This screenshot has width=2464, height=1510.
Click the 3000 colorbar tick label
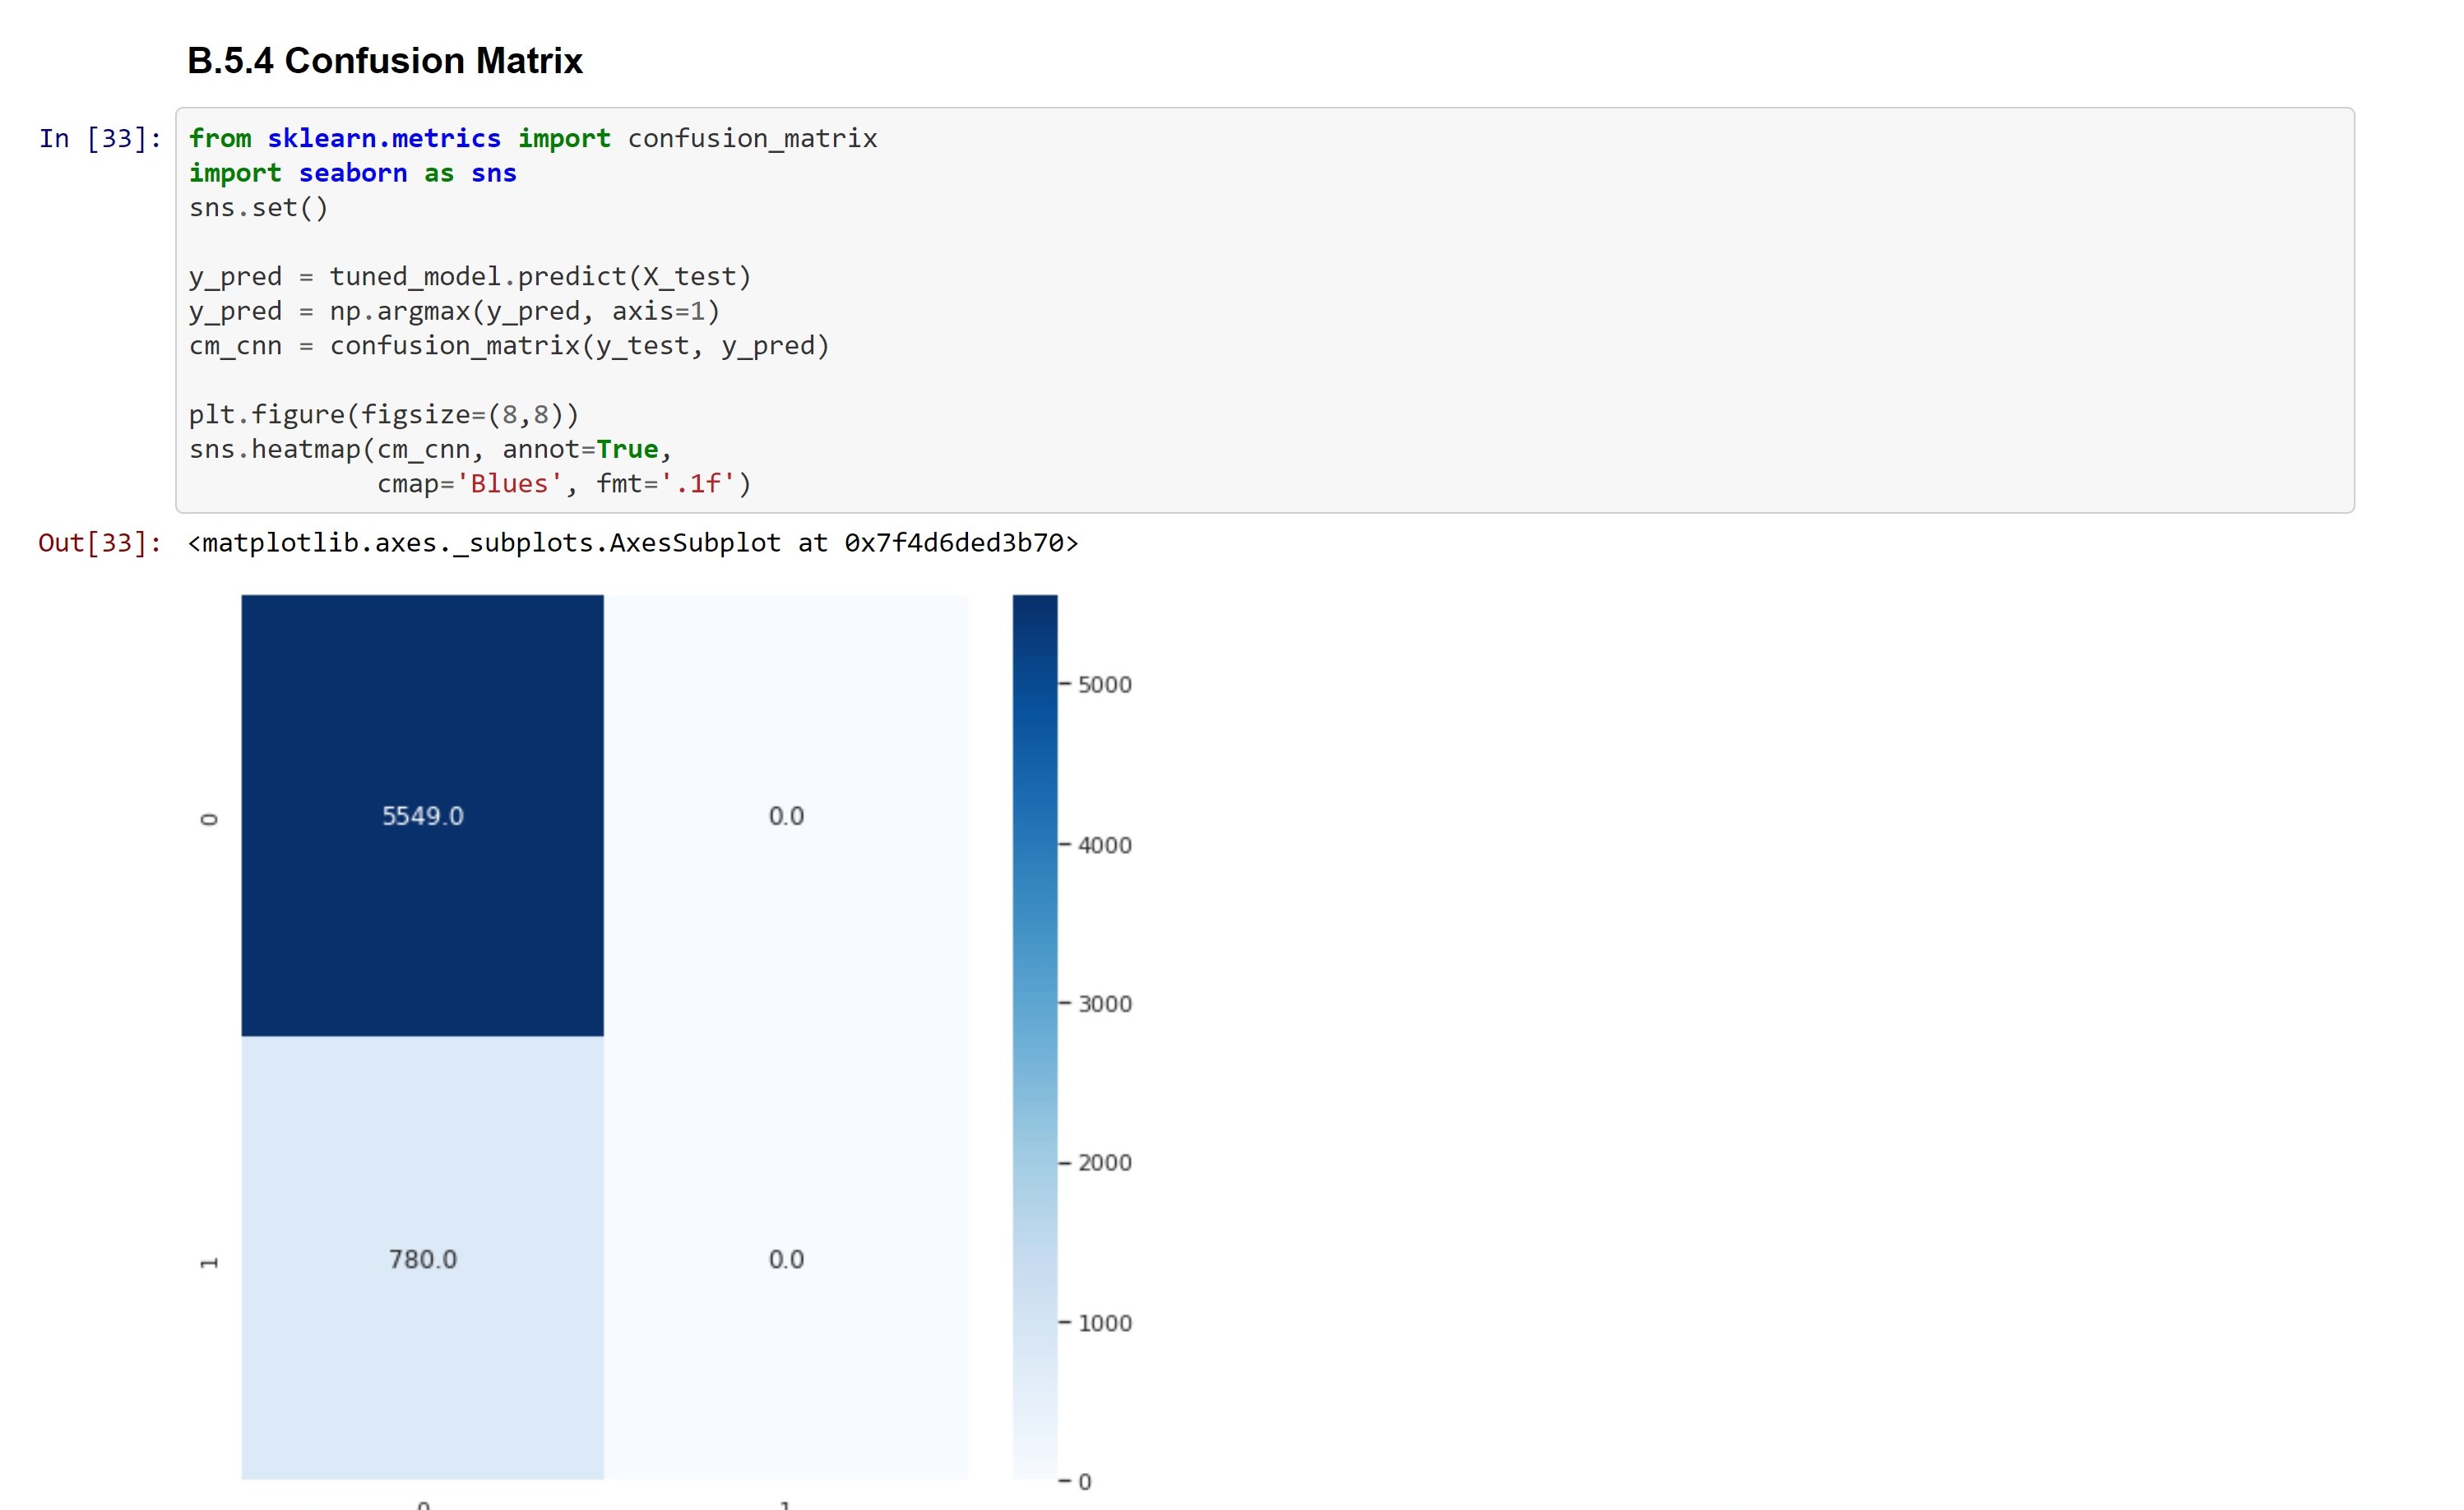(1104, 1004)
